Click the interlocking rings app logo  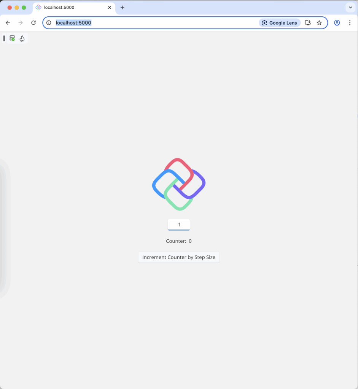click(x=179, y=184)
